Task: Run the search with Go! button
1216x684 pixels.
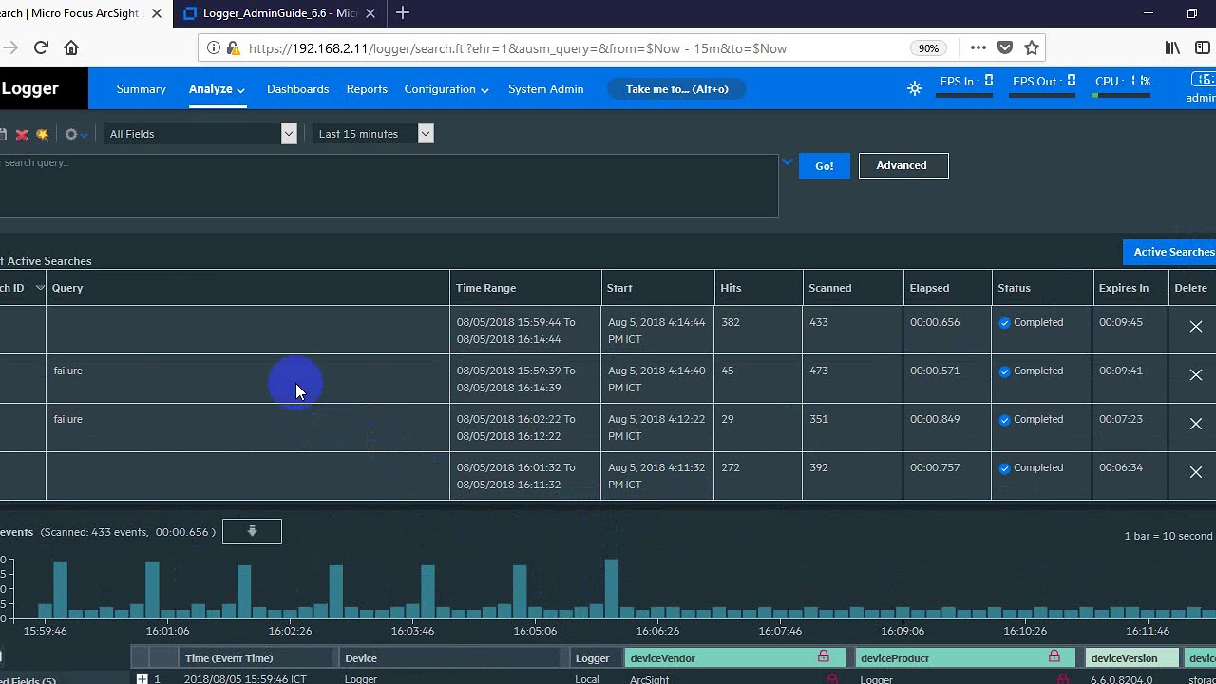Action: 825,165
